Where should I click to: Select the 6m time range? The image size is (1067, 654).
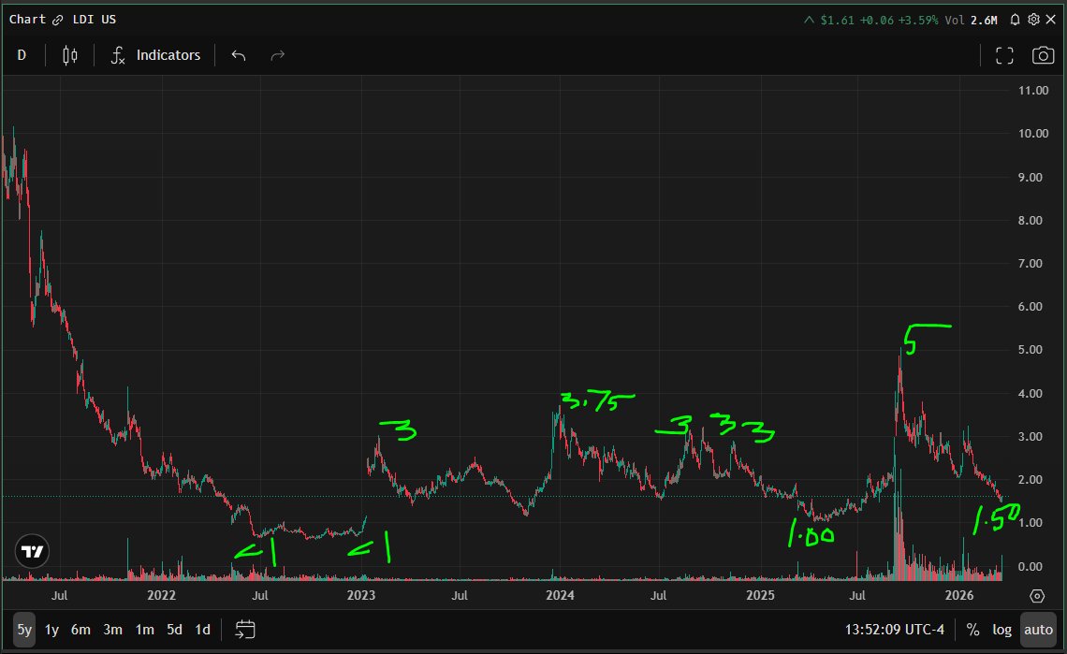click(x=81, y=630)
